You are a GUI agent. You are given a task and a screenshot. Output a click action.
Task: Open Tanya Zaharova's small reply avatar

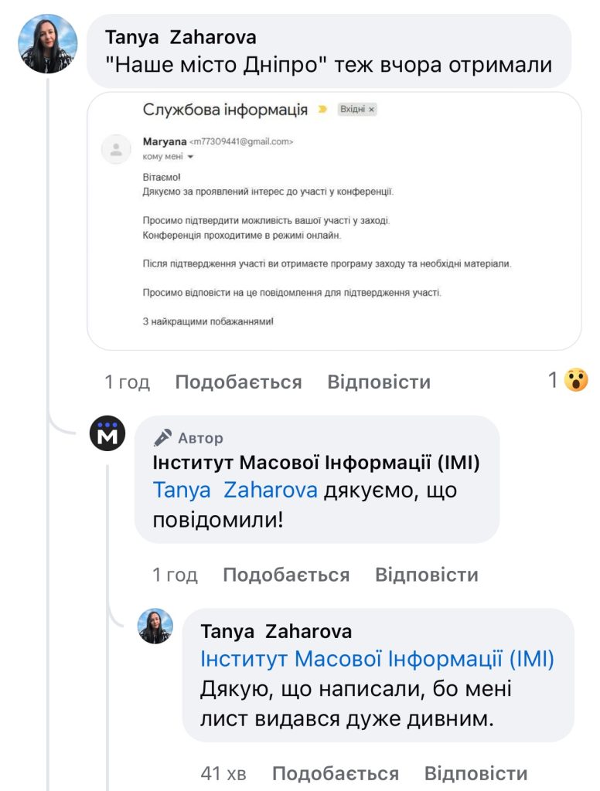point(155,626)
